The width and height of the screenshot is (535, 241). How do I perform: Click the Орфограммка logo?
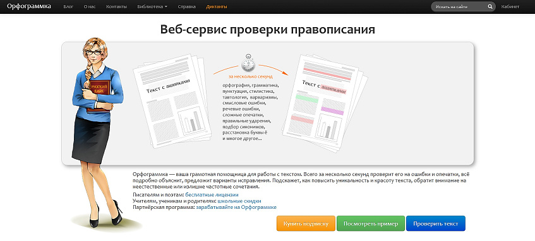coord(29,6)
